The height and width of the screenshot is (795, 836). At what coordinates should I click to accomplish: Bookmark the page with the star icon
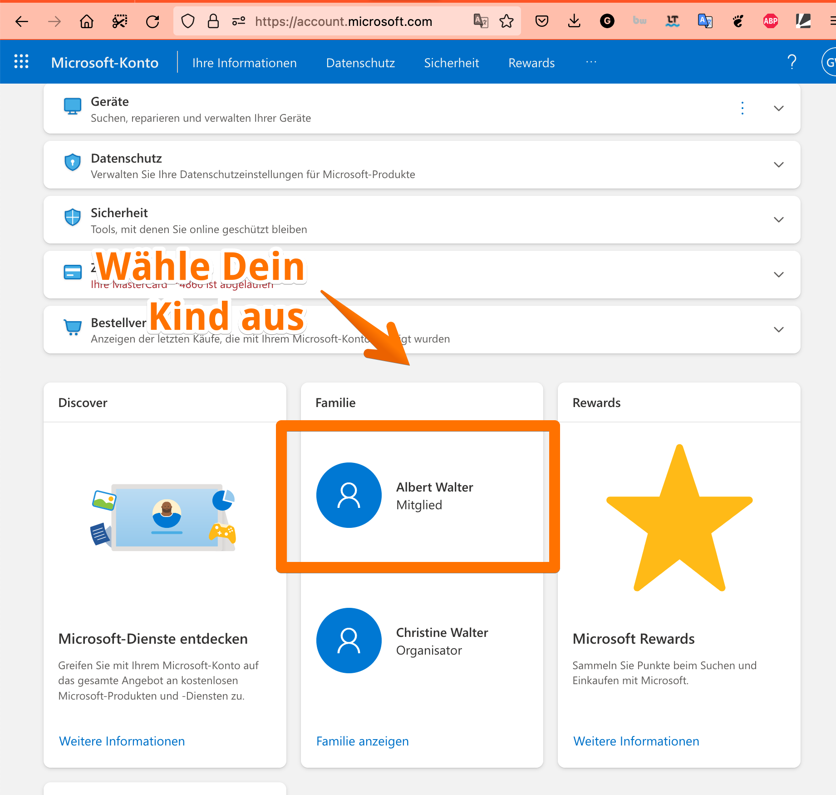[507, 21]
